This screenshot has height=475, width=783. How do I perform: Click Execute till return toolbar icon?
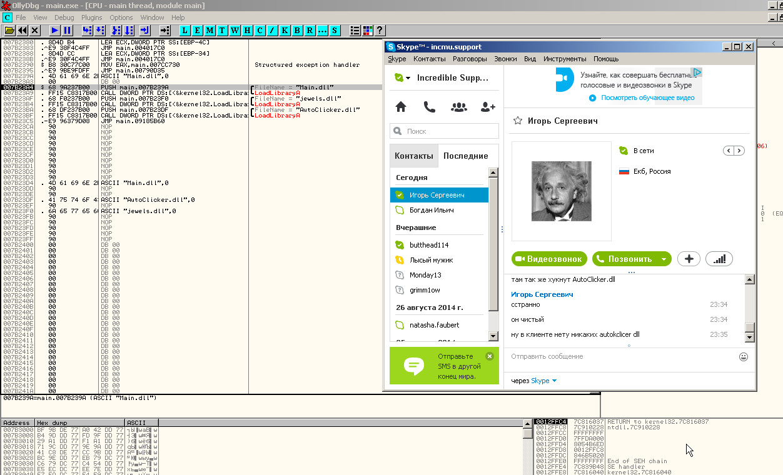coord(145,30)
